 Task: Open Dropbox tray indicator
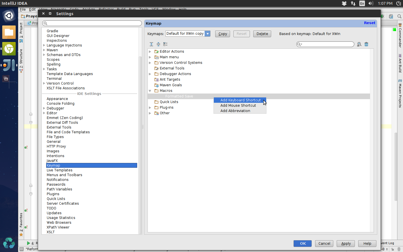[344, 3]
